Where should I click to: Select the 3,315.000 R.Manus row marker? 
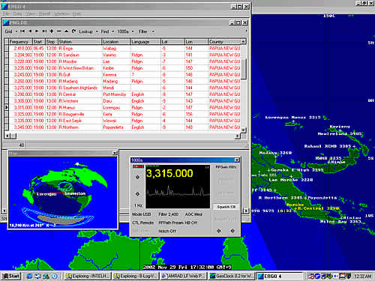6,107
